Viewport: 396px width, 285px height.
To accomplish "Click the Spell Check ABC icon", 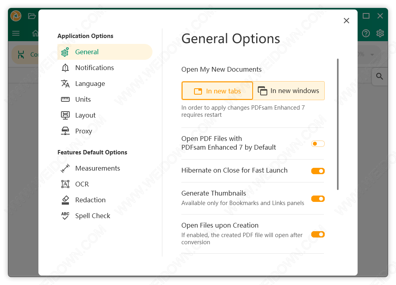I will click(x=65, y=216).
